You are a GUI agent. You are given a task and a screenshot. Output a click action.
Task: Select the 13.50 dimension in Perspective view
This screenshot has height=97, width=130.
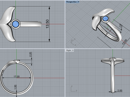125,42
